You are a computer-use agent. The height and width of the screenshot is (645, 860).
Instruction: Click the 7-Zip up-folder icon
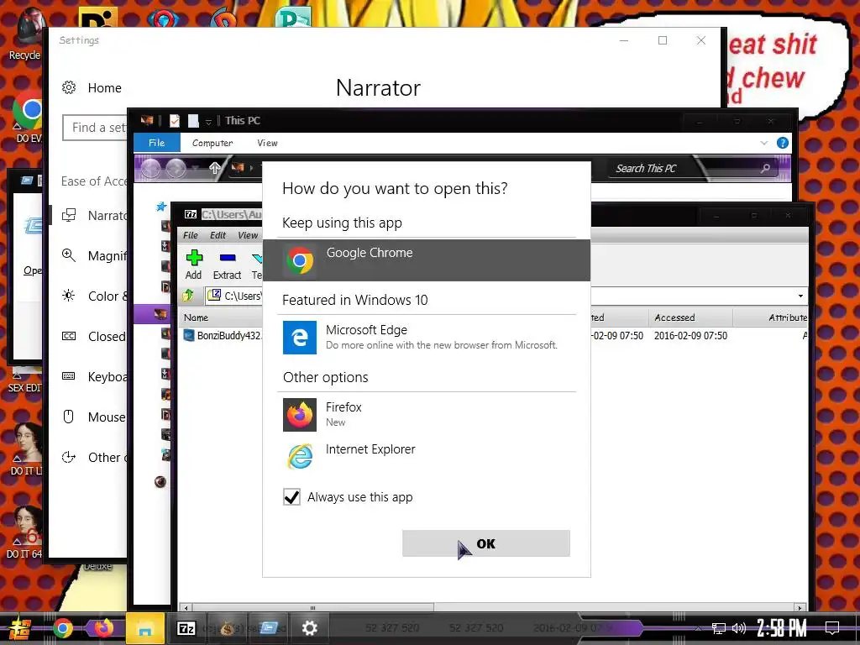click(x=188, y=296)
